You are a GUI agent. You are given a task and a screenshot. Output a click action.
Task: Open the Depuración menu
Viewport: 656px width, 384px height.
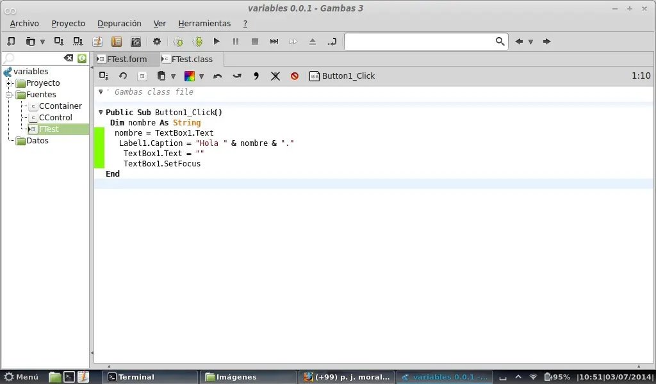[x=119, y=24]
